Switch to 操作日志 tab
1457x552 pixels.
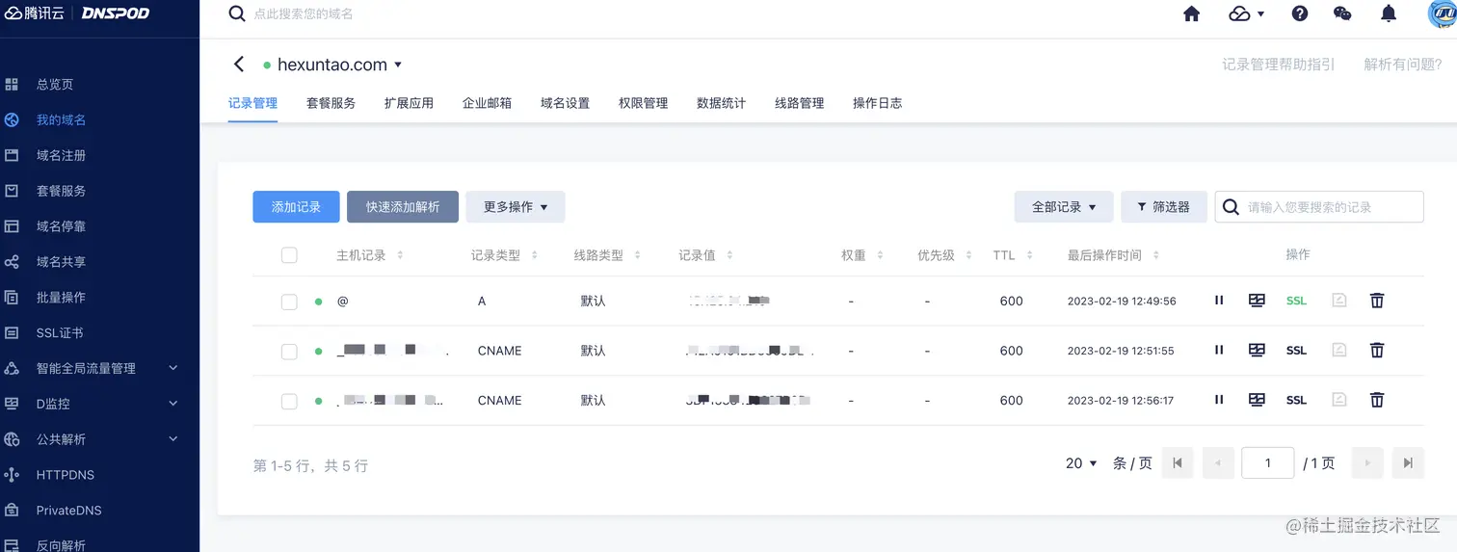tap(877, 103)
